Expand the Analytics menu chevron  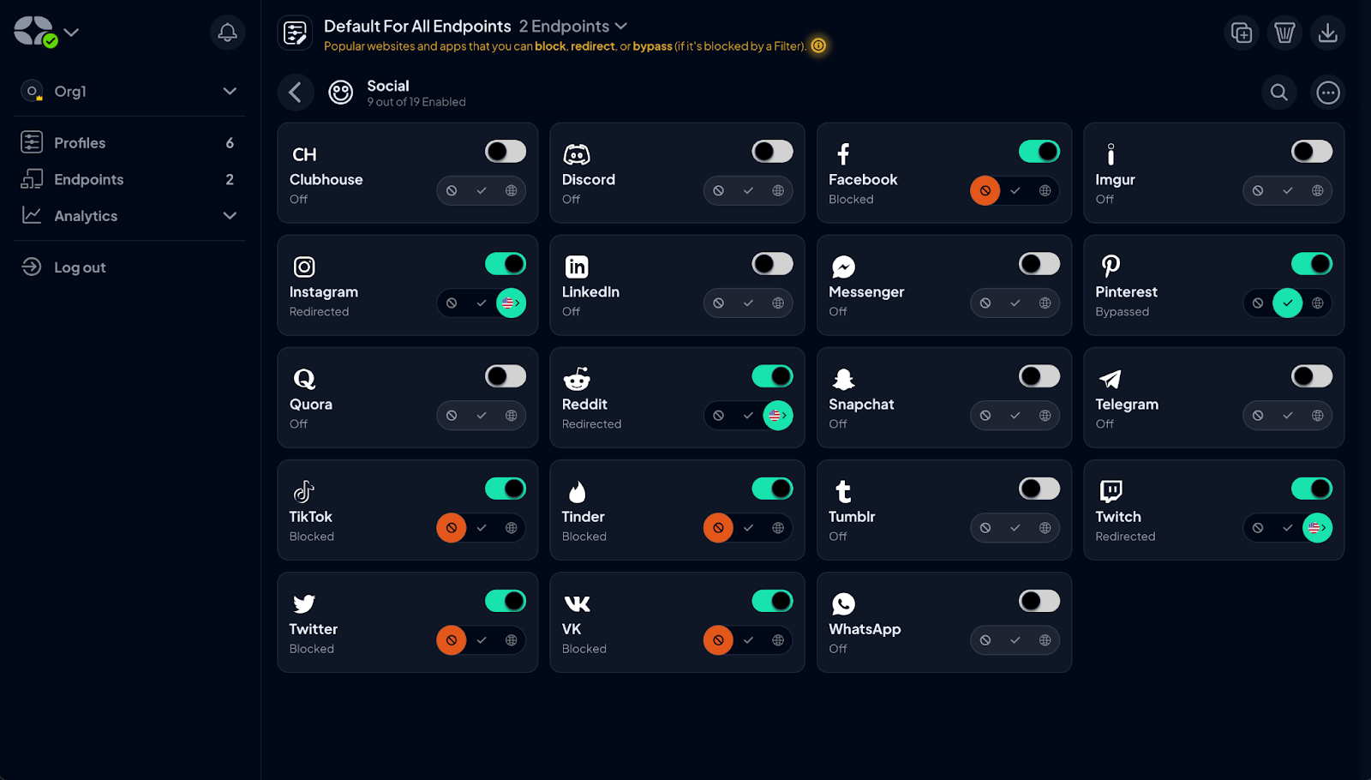coord(230,216)
